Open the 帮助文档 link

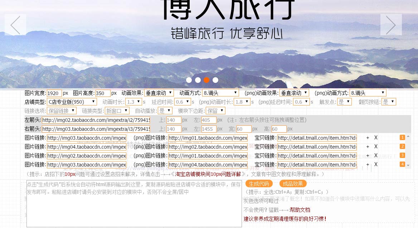pyautogui.click(x=300, y=210)
